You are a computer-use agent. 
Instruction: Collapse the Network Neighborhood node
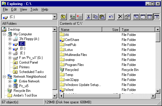pos(4,77)
